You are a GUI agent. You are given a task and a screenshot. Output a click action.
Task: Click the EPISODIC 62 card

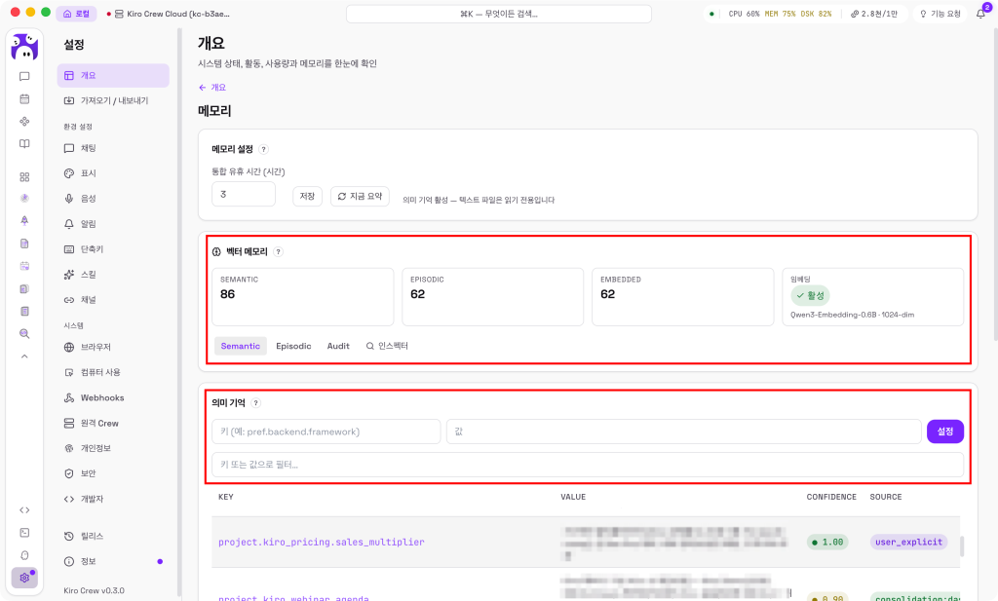[x=492, y=296]
